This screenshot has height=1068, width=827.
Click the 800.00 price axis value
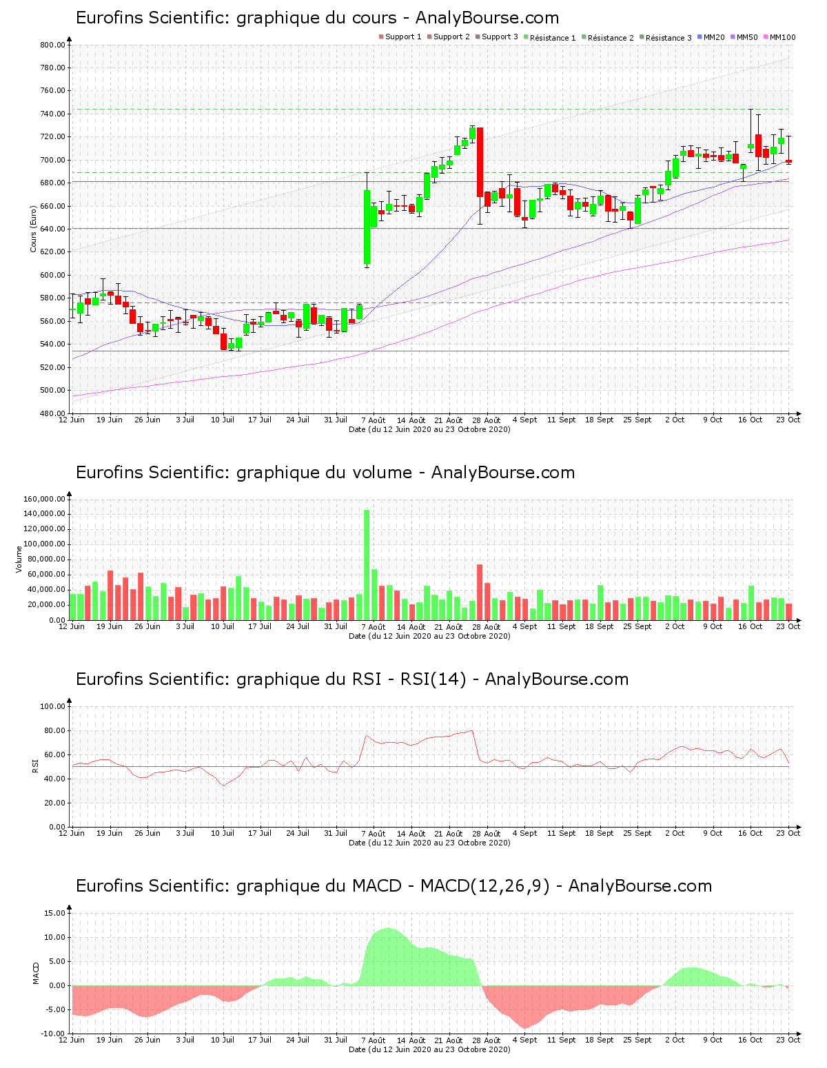pos(52,45)
